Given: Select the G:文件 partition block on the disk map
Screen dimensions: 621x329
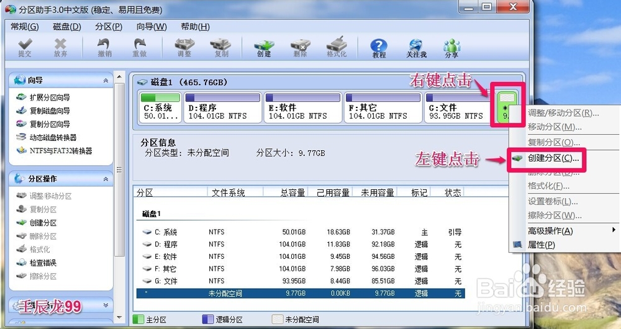Looking at the screenshot, I should point(459,107).
